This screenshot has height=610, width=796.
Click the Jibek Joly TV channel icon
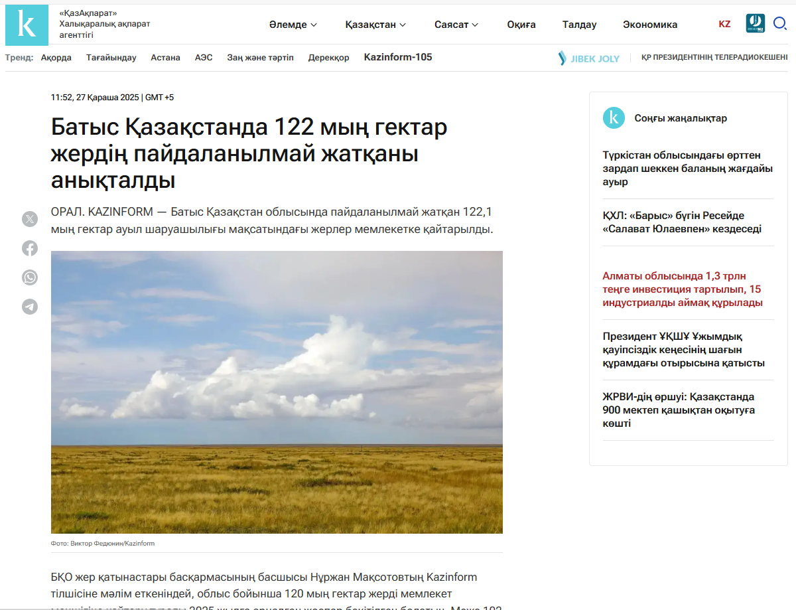(754, 23)
